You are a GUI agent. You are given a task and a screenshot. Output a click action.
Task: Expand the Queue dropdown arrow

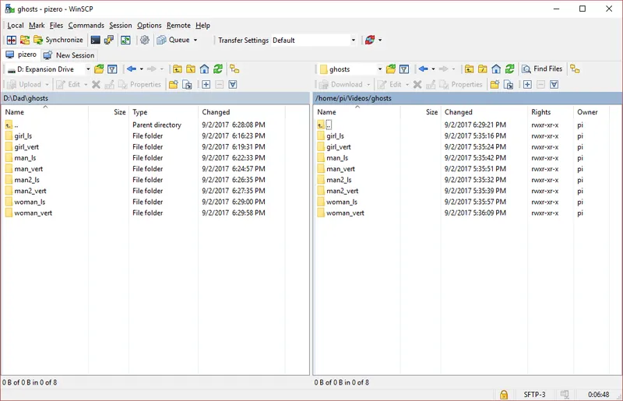click(x=195, y=40)
